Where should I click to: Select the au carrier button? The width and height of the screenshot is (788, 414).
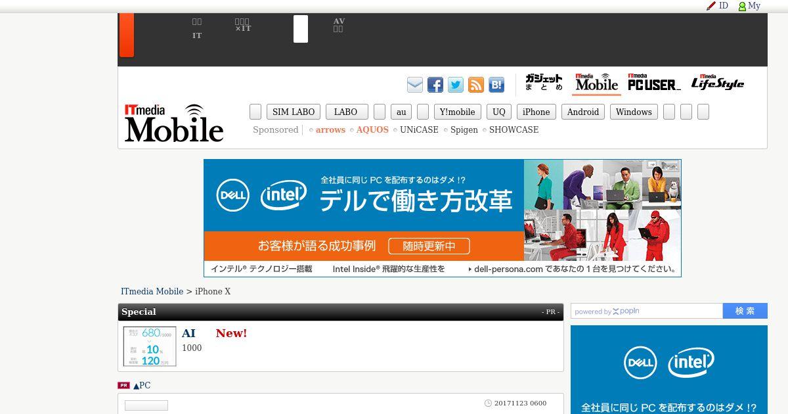tap(401, 112)
